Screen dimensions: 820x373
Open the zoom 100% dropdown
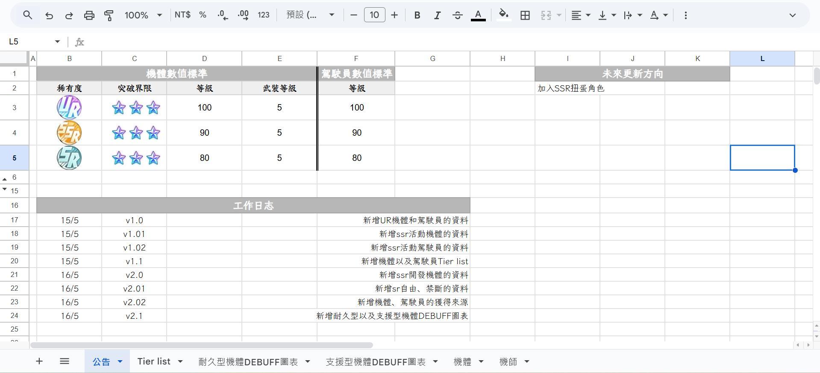tap(143, 15)
